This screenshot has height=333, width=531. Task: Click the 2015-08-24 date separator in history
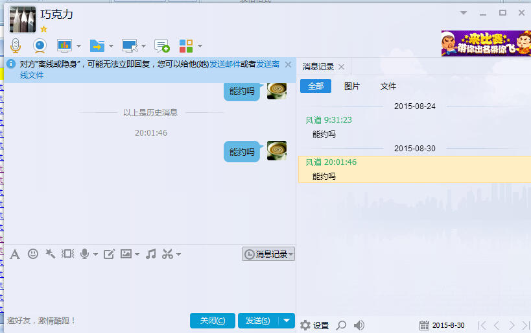point(414,106)
